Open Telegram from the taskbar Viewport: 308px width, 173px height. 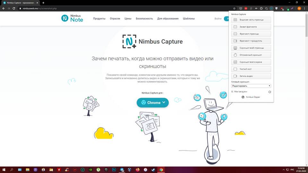[x=122, y=170]
